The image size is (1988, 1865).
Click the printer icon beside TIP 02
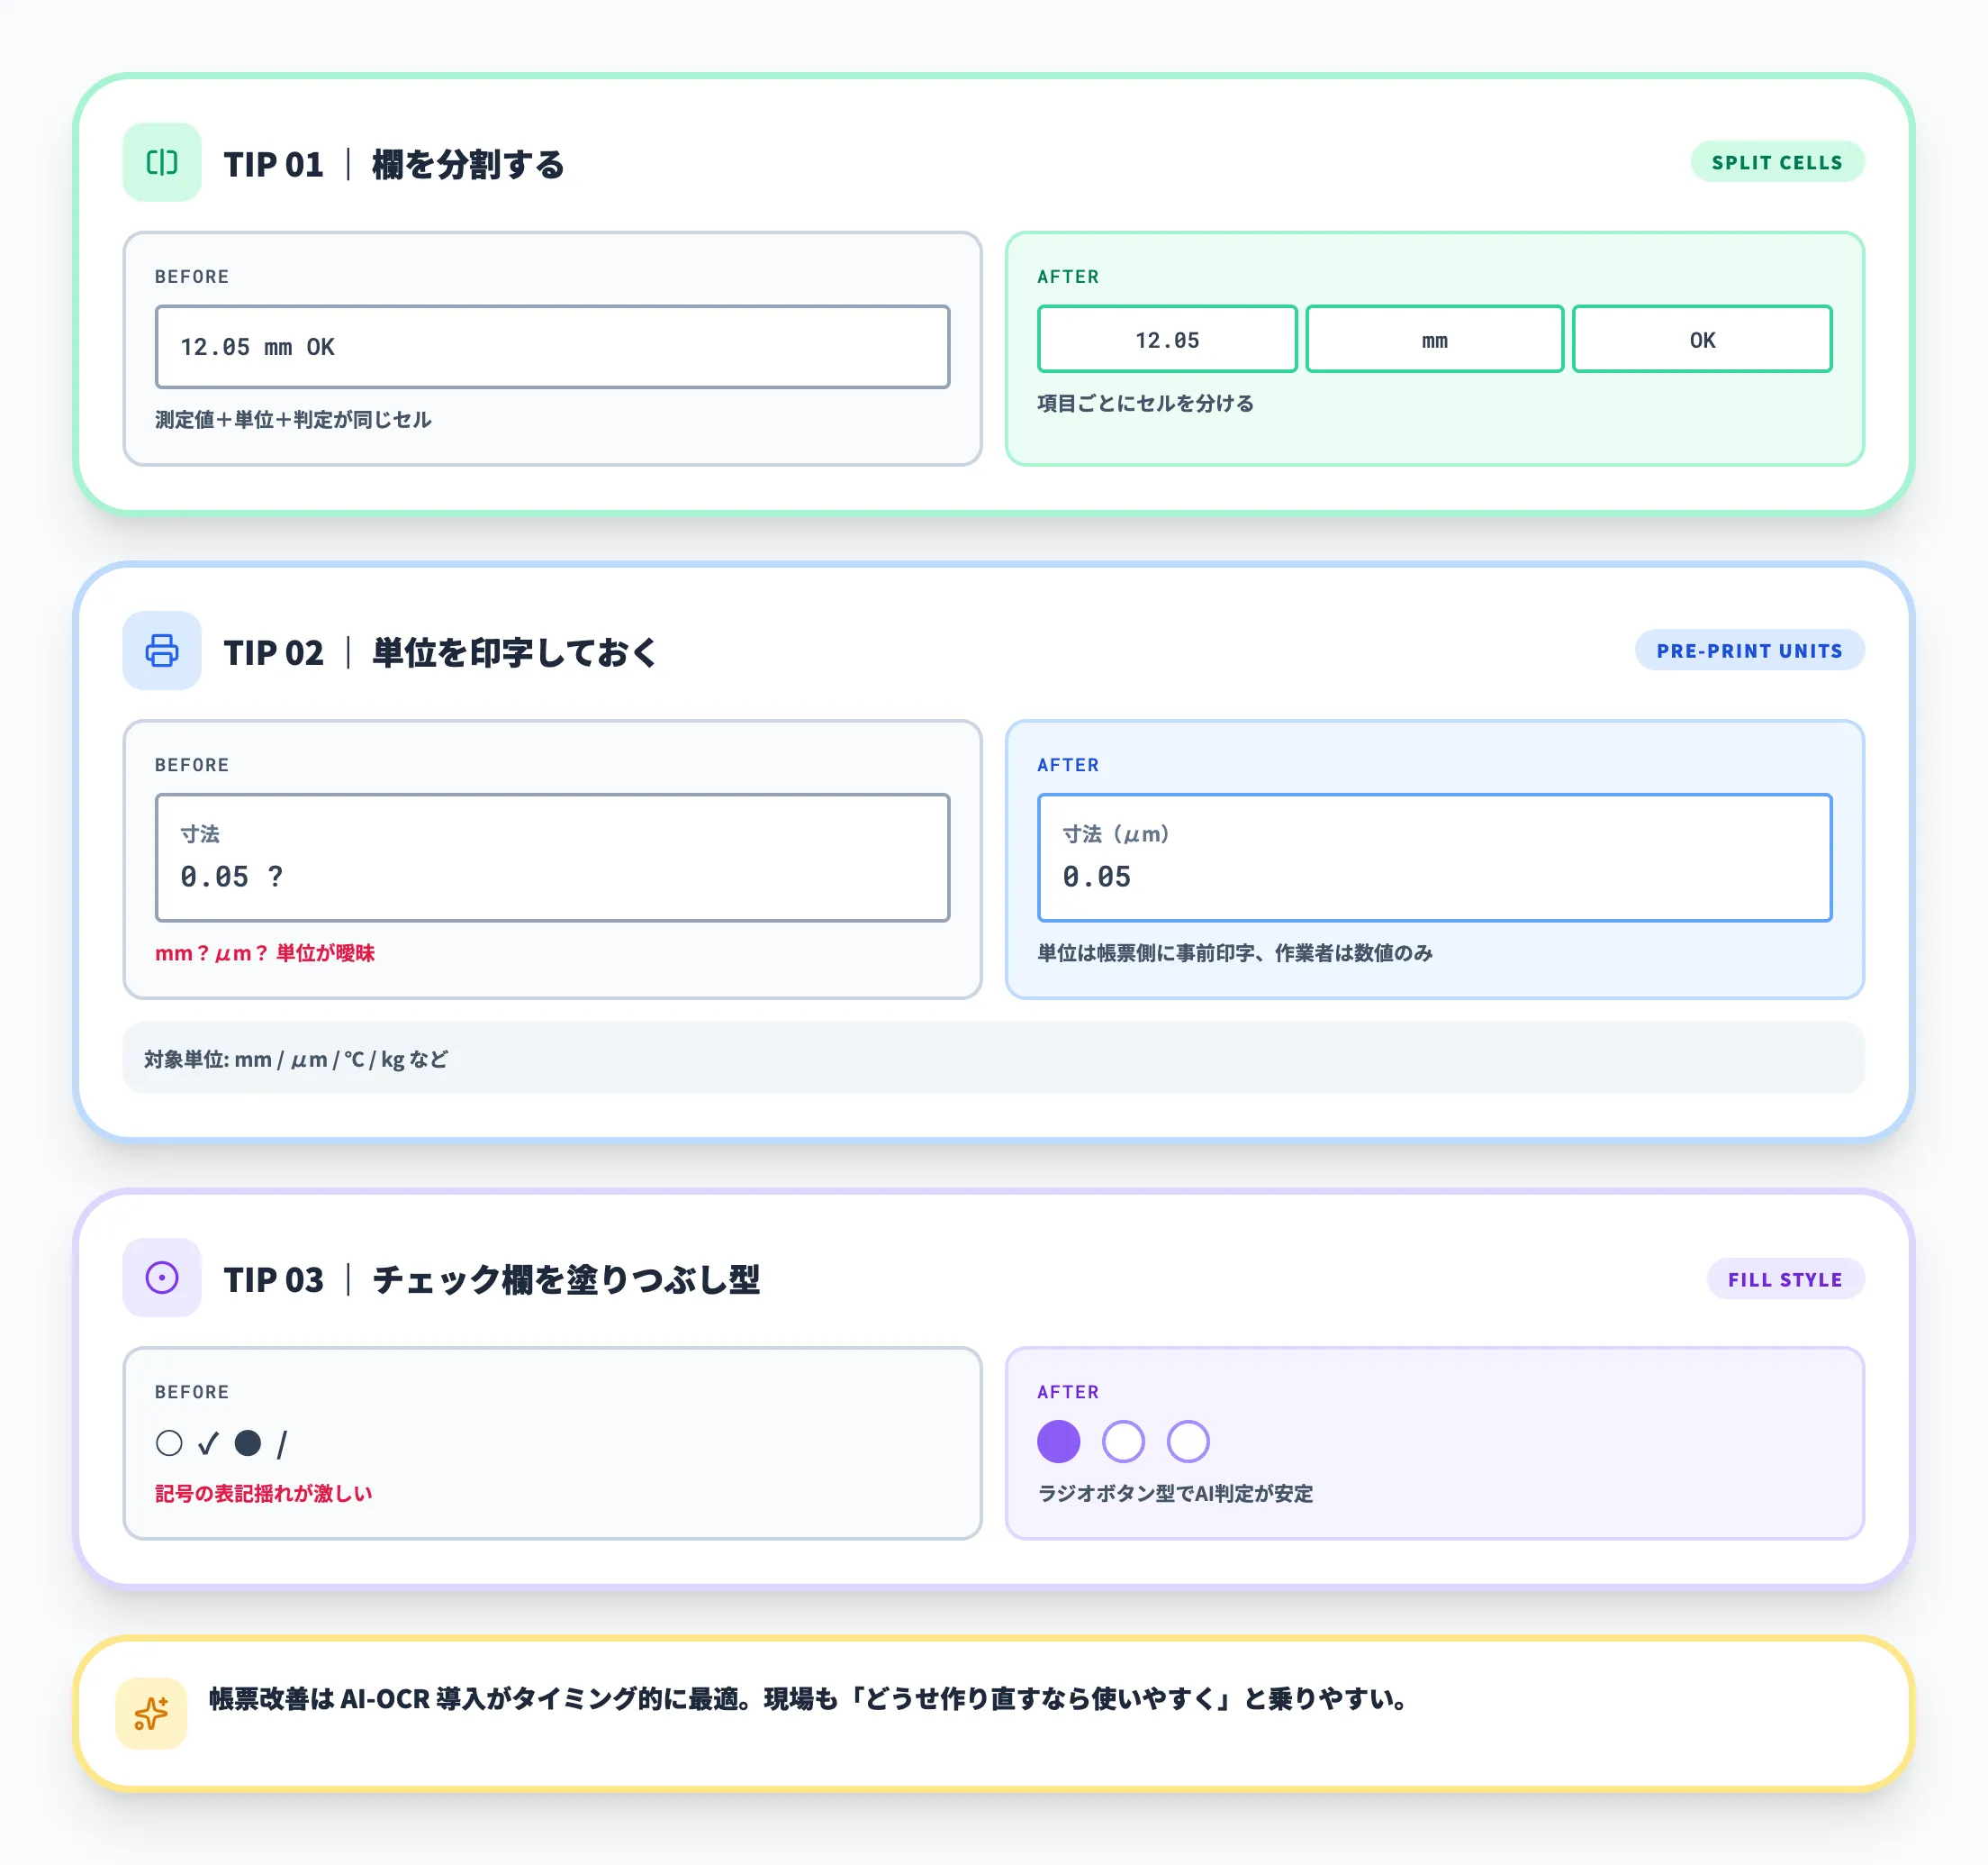coord(161,650)
